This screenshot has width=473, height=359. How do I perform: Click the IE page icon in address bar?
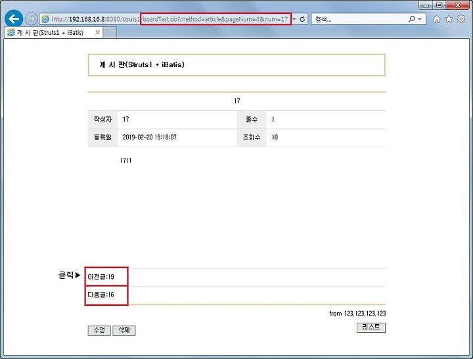tap(45, 19)
